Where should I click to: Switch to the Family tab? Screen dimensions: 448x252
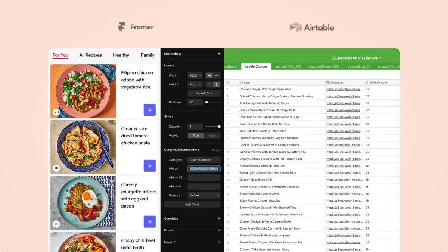click(148, 55)
